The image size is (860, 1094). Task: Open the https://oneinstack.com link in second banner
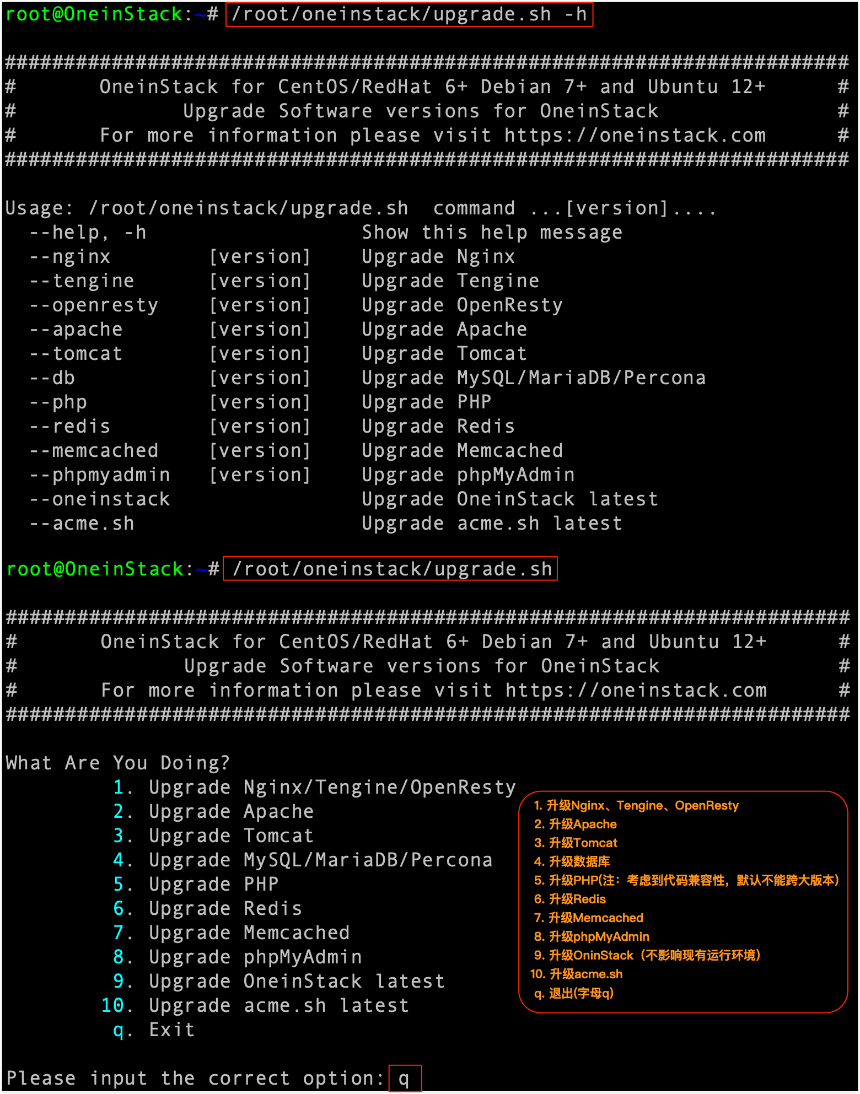[x=636, y=690]
